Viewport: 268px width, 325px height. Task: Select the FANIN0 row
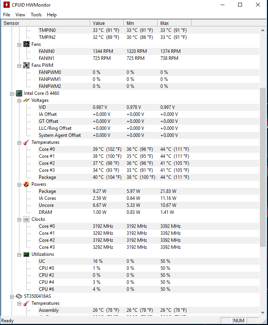(x=149, y=51)
